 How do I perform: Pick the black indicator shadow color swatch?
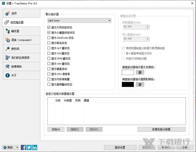128,84
